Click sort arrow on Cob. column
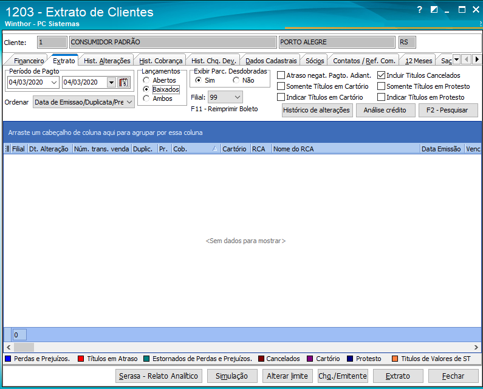 click(x=214, y=149)
